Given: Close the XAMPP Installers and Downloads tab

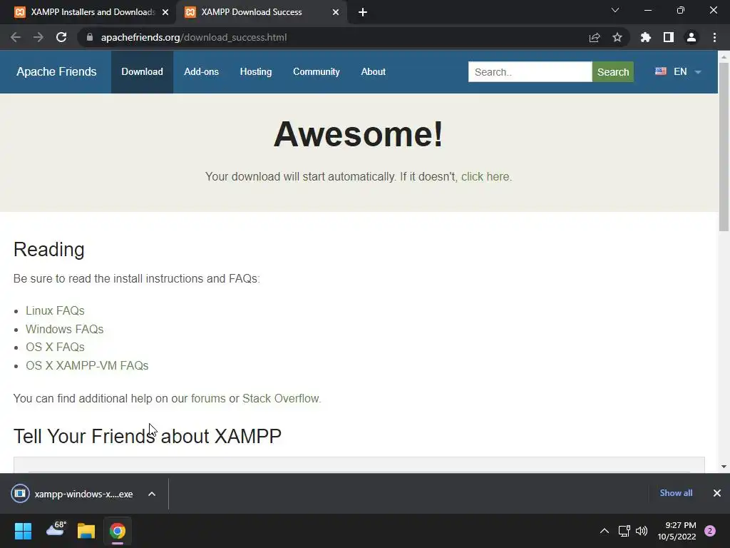Looking at the screenshot, I should pyautogui.click(x=165, y=13).
